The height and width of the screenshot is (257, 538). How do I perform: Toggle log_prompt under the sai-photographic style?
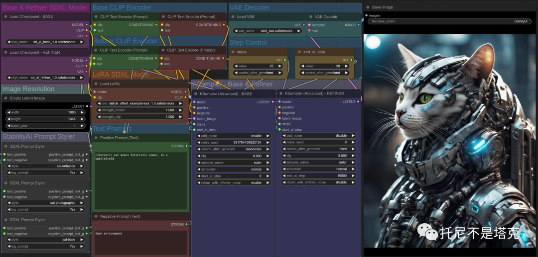[45, 209]
